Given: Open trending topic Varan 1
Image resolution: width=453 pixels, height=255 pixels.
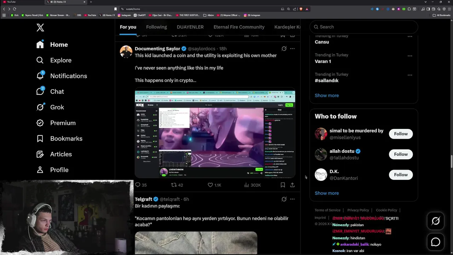Looking at the screenshot, I should click(323, 61).
